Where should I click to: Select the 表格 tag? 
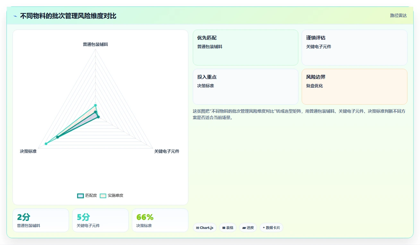228,228
